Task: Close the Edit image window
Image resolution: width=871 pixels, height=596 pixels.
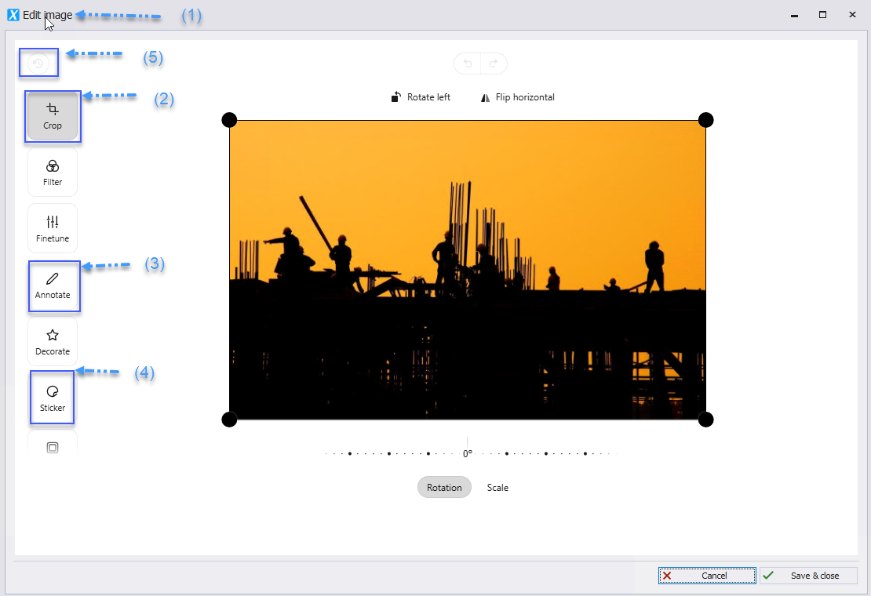Action: (x=852, y=15)
